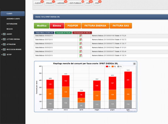Click the LETTURE ENERGIA sidebar icon
The image size is (168, 124).
[4, 39]
